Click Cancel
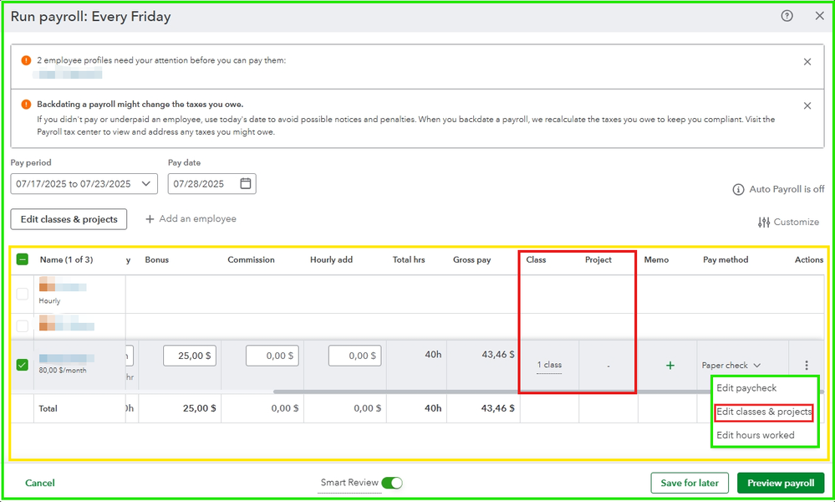Viewport: 835px width, 502px height. pyautogui.click(x=40, y=483)
